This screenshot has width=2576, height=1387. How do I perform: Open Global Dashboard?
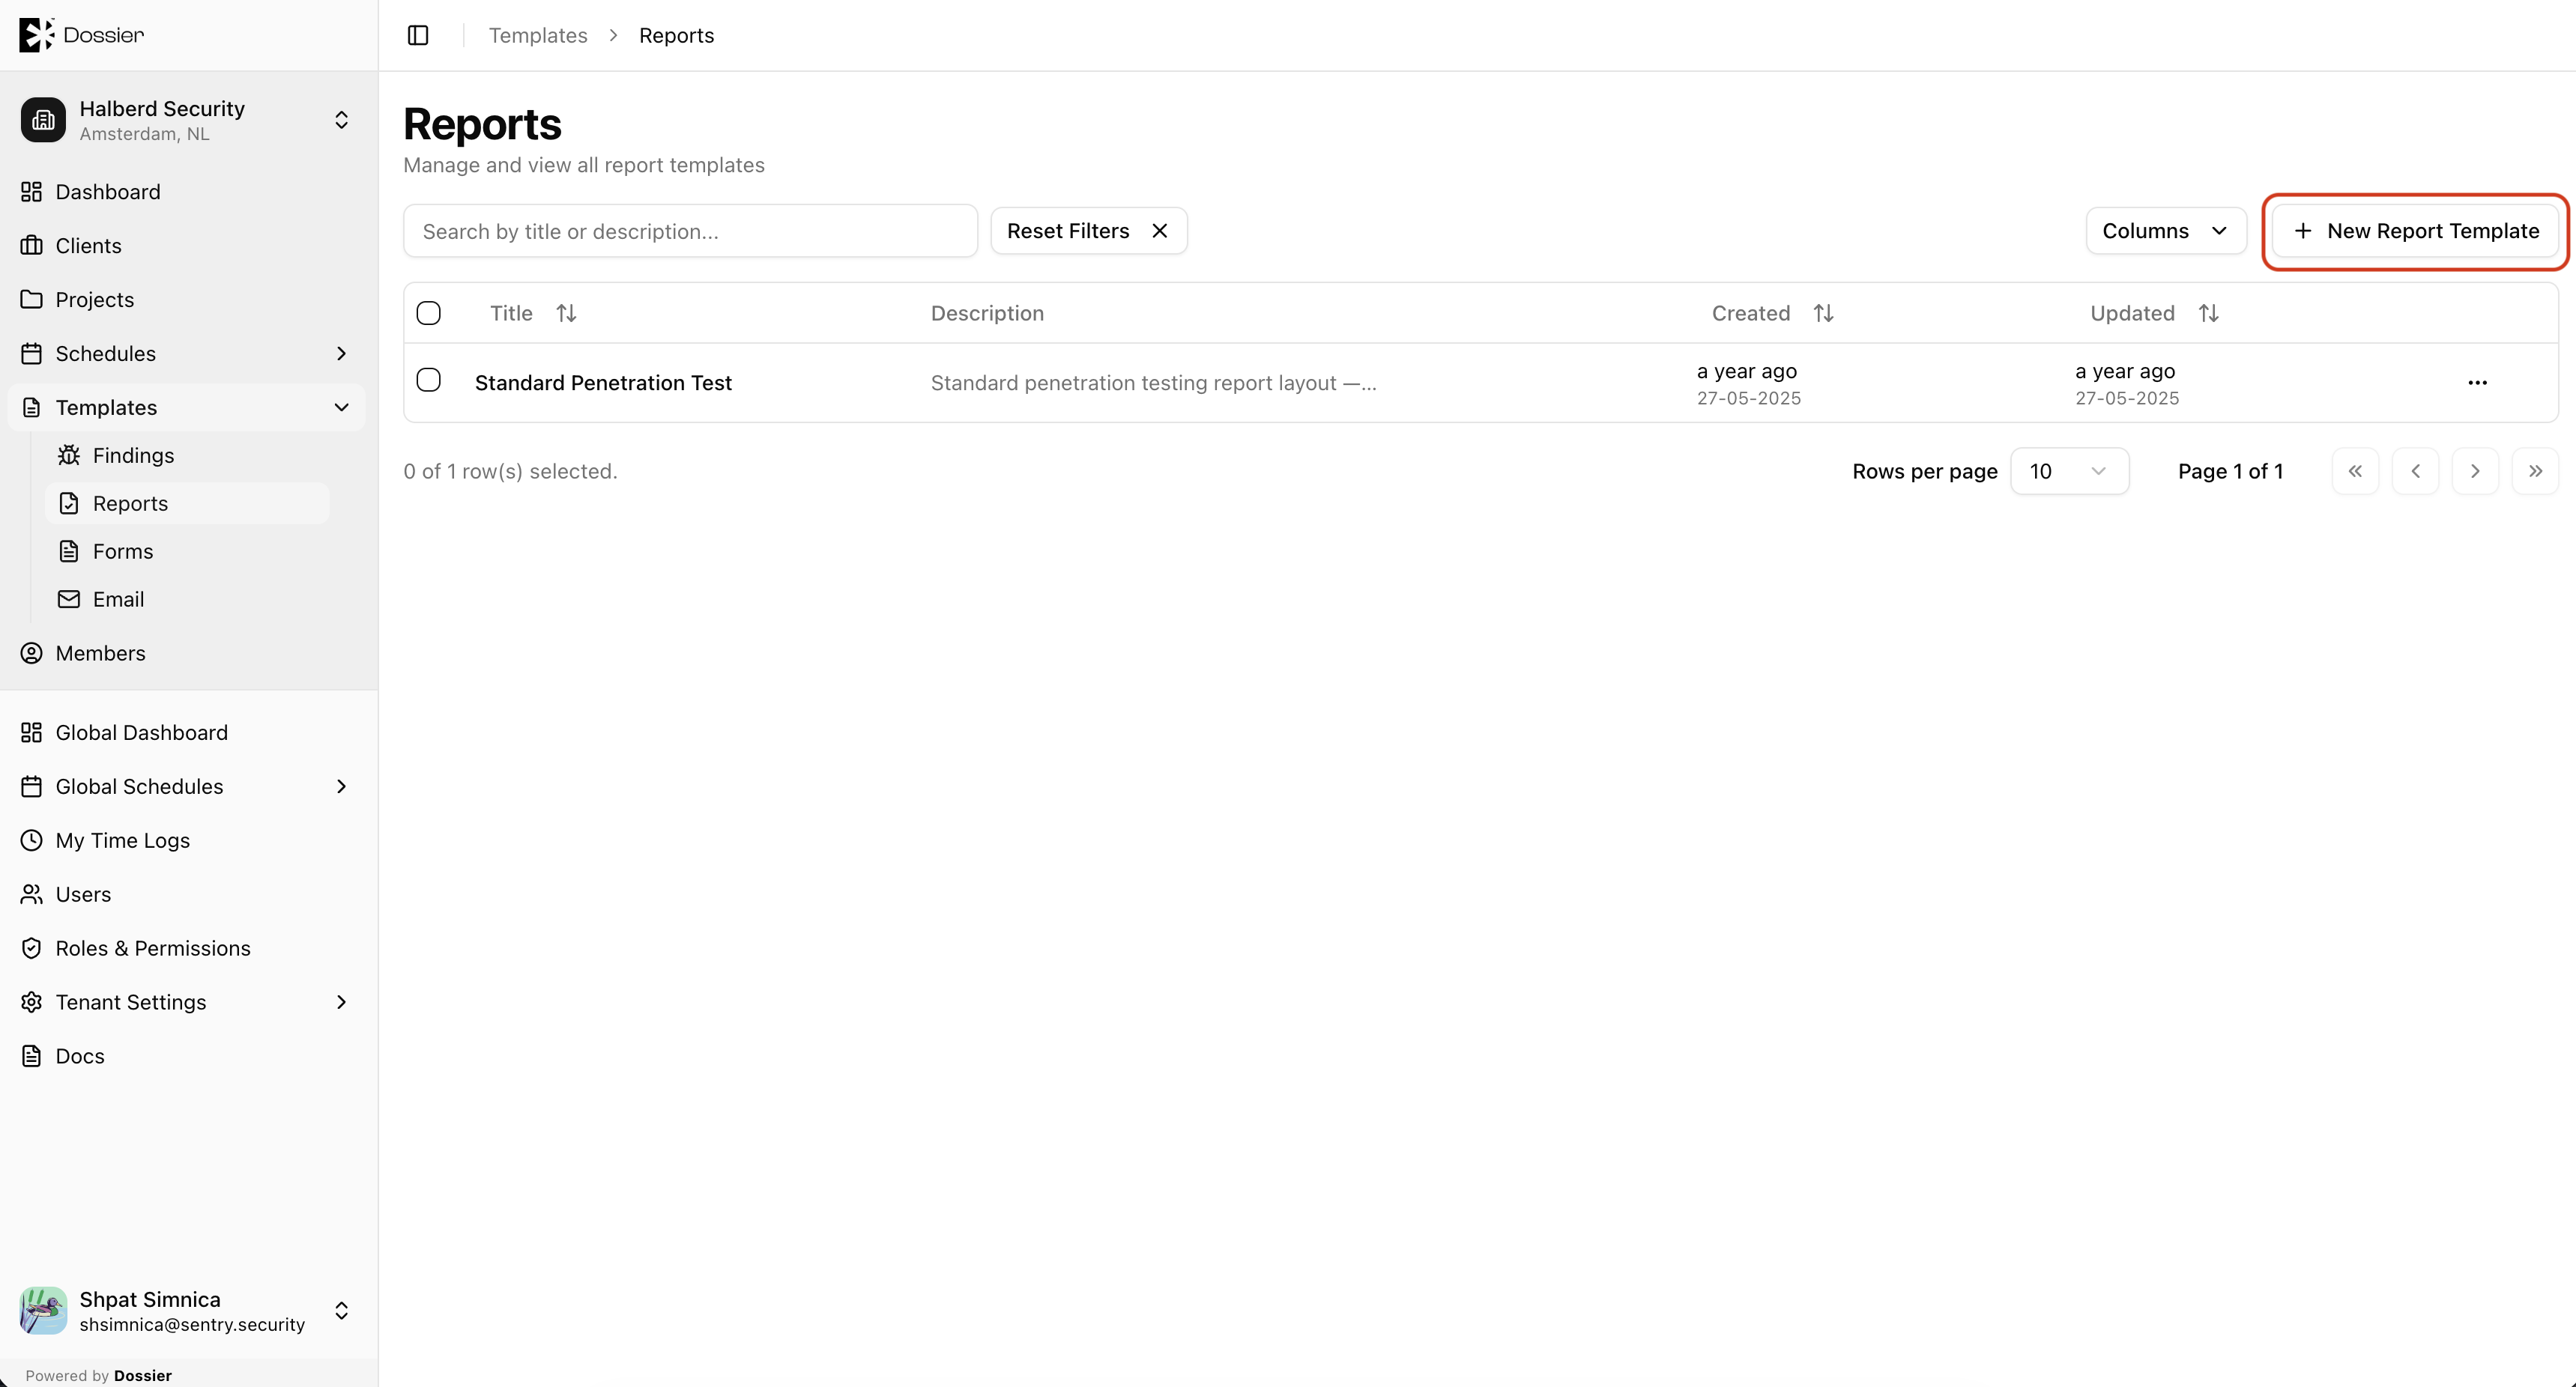tap(187, 732)
